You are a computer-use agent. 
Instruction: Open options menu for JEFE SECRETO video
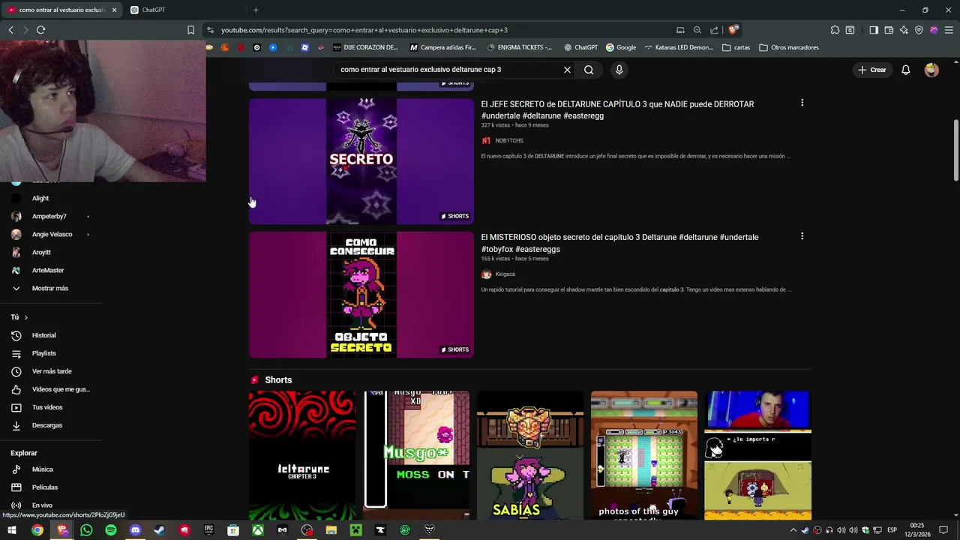(x=802, y=103)
